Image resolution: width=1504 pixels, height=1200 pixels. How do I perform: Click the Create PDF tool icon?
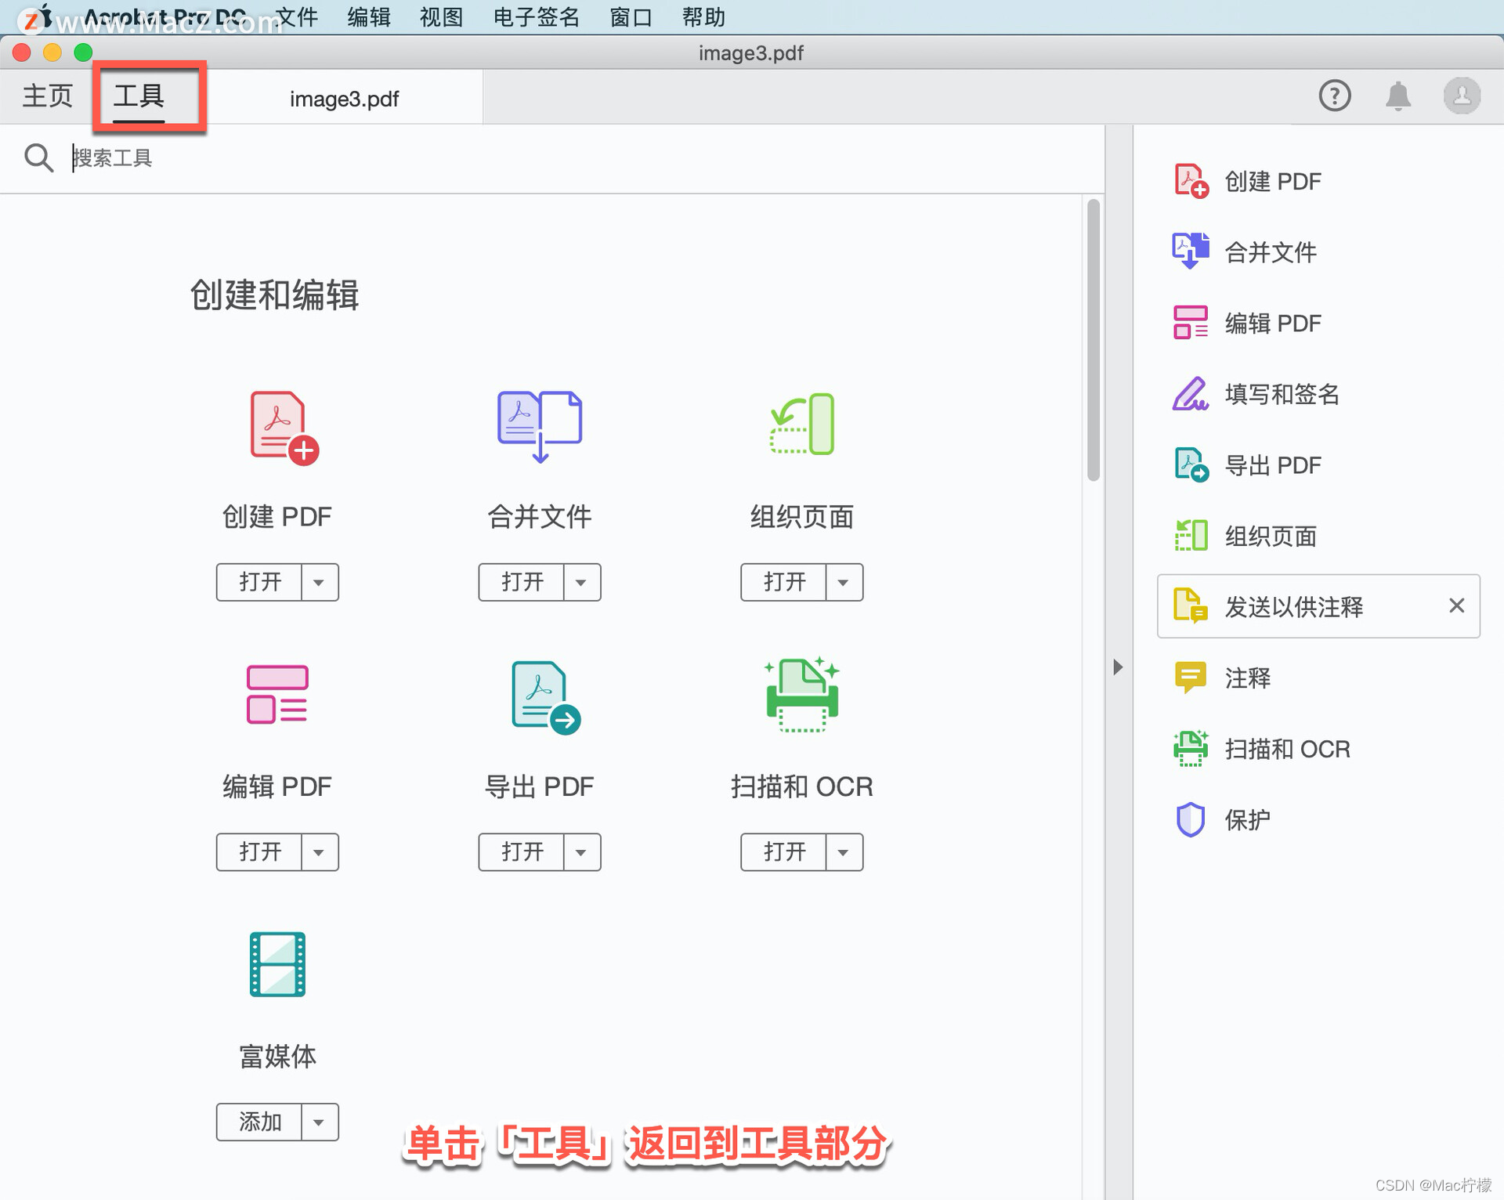coord(282,427)
